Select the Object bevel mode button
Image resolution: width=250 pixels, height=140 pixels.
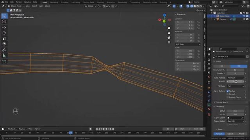(x=230, y=134)
